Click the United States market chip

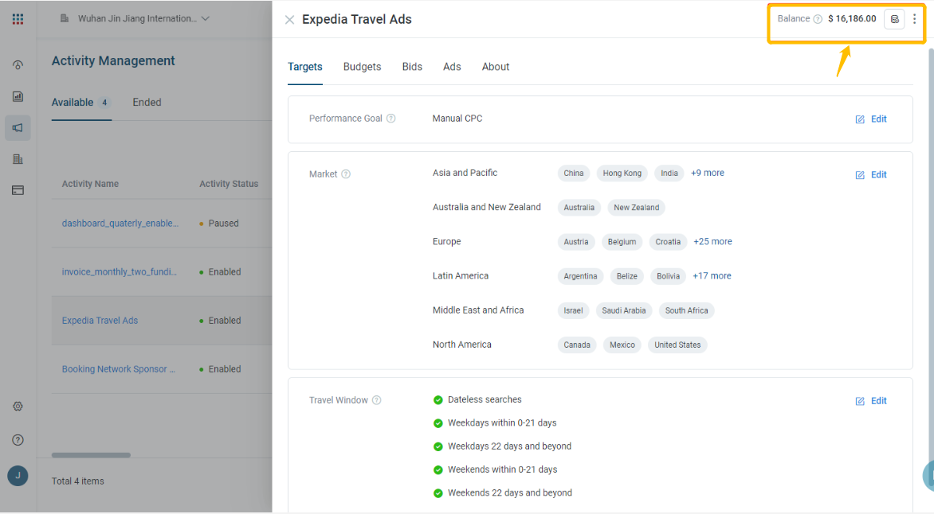(677, 345)
